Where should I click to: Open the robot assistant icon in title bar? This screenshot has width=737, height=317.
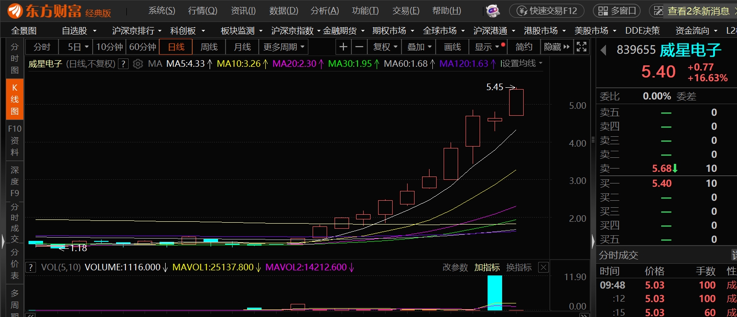492,10
